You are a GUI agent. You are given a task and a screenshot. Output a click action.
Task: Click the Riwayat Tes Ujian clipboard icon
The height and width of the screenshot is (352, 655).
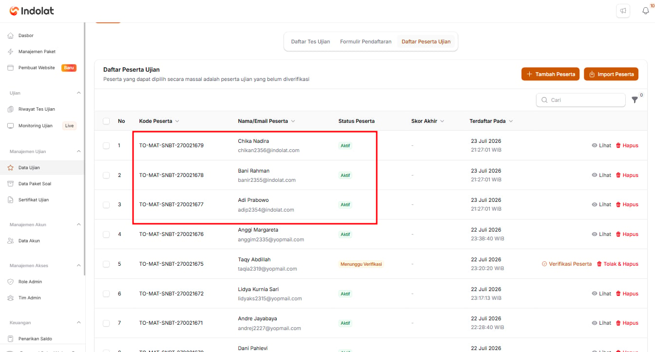pos(10,109)
